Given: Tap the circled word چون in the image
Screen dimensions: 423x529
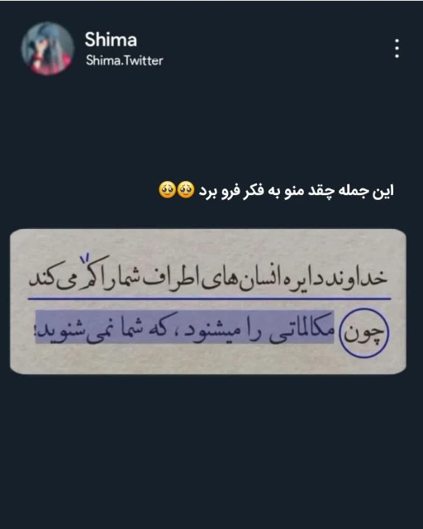Looking at the screenshot, I should coord(364,332).
